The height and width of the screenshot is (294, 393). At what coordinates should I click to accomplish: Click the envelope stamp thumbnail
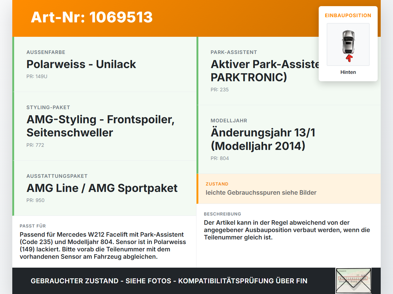coord(353,281)
